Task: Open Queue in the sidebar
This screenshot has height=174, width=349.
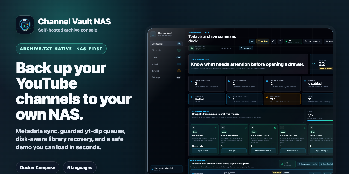Action: (x=166, y=64)
